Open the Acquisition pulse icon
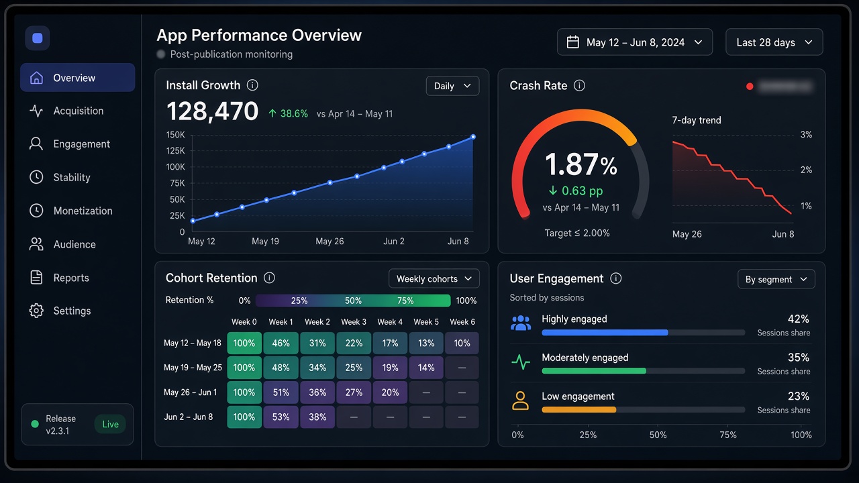This screenshot has height=483, width=859. pos(36,111)
